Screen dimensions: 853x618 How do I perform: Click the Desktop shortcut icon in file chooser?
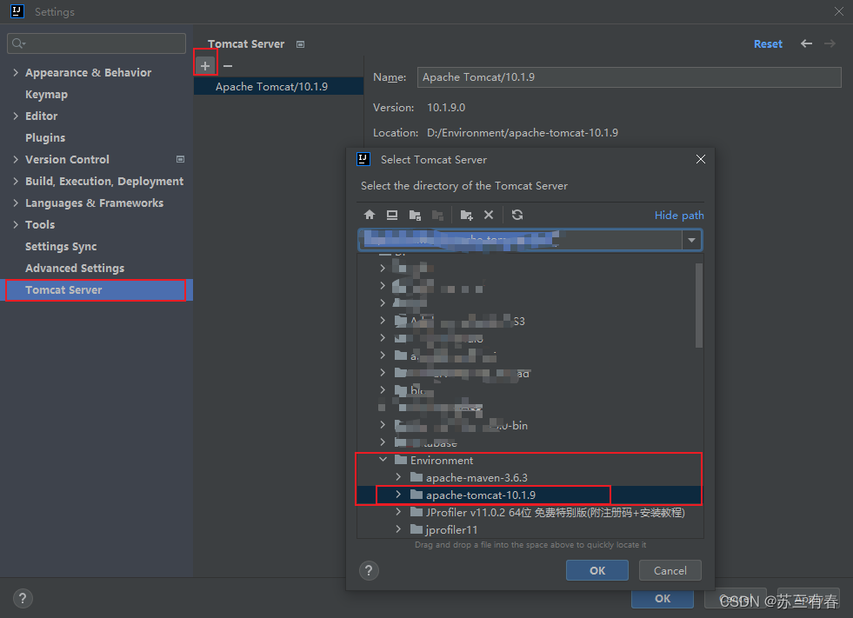[391, 215]
